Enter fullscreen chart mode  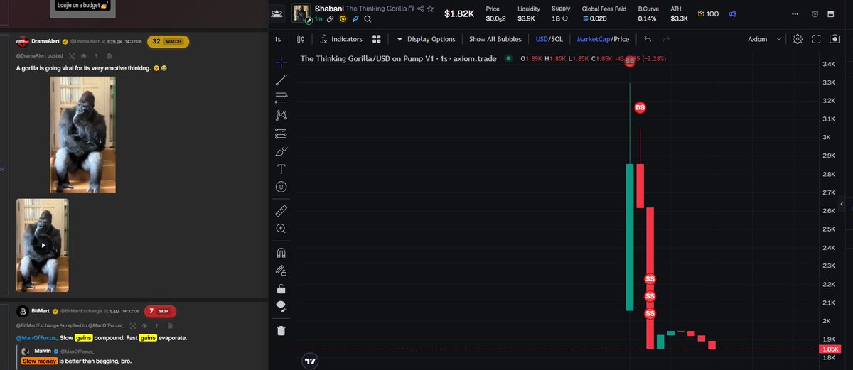click(816, 39)
